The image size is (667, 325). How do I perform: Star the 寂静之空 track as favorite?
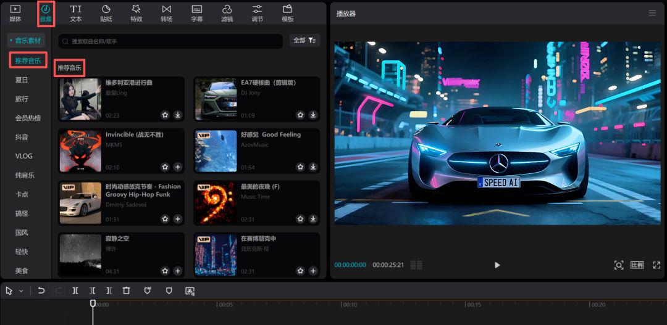click(x=165, y=271)
